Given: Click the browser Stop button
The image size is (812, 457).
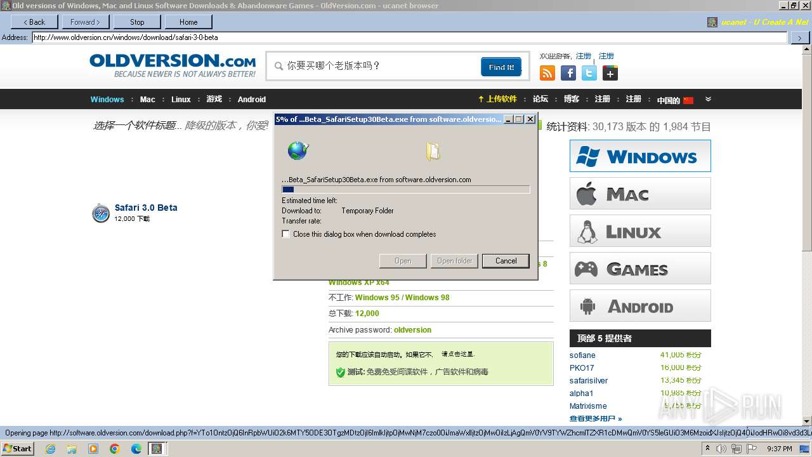Looking at the screenshot, I should click(136, 22).
